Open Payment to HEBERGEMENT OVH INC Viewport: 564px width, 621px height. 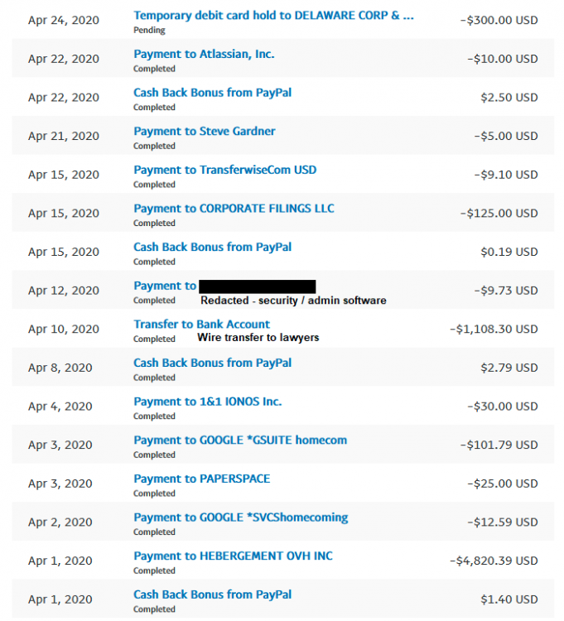coord(233,556)
